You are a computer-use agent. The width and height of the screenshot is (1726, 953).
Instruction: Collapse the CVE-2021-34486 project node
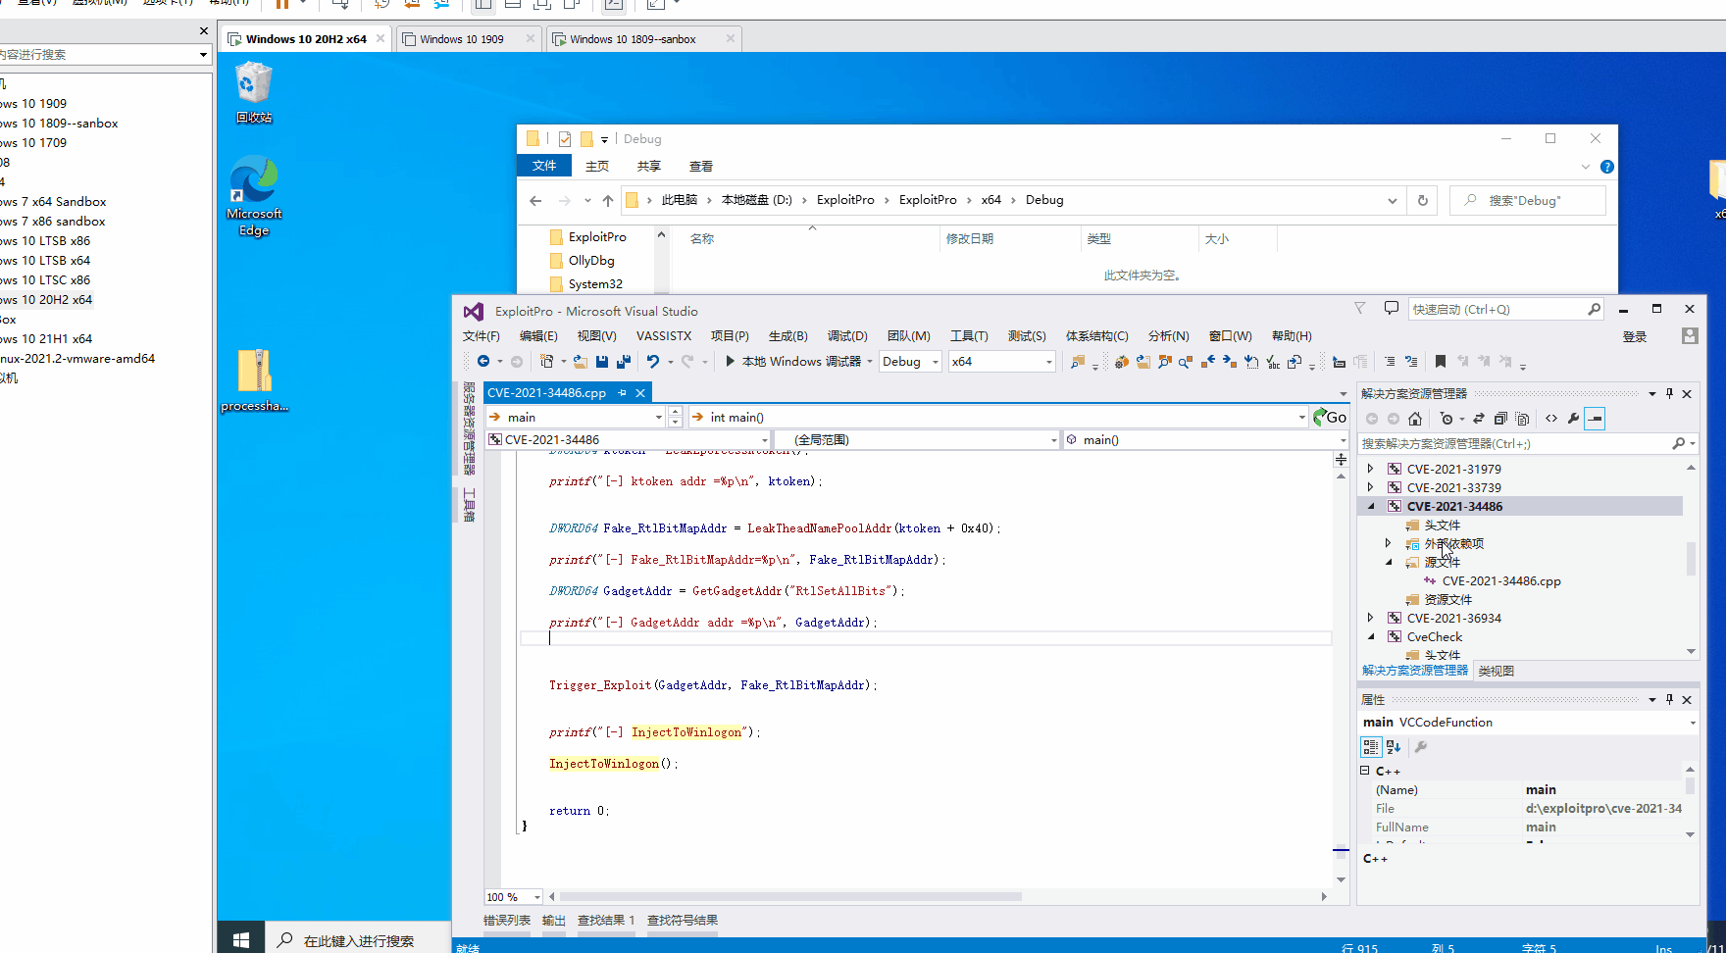pyautogui.click(x=1370, y=506)
